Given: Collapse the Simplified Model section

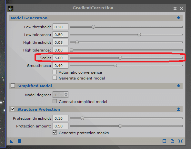Looking at the screenshot, I should [x=178, y=86].
